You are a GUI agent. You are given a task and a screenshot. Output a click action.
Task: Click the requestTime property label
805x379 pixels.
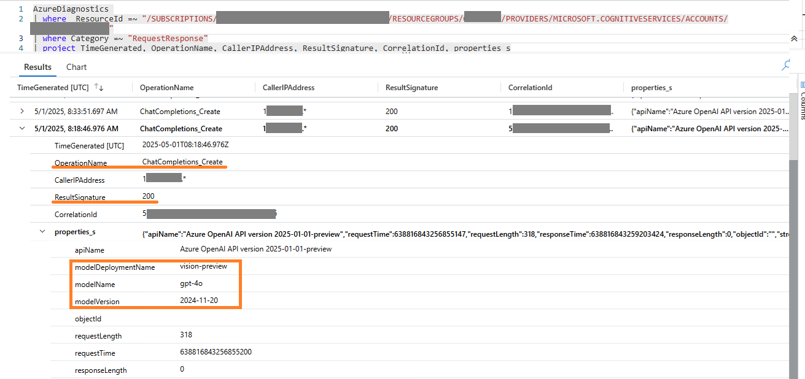pos(95,353)
